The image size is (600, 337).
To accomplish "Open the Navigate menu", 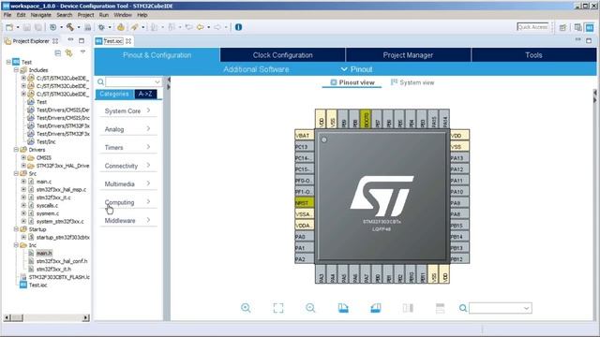I will [40, 15].
